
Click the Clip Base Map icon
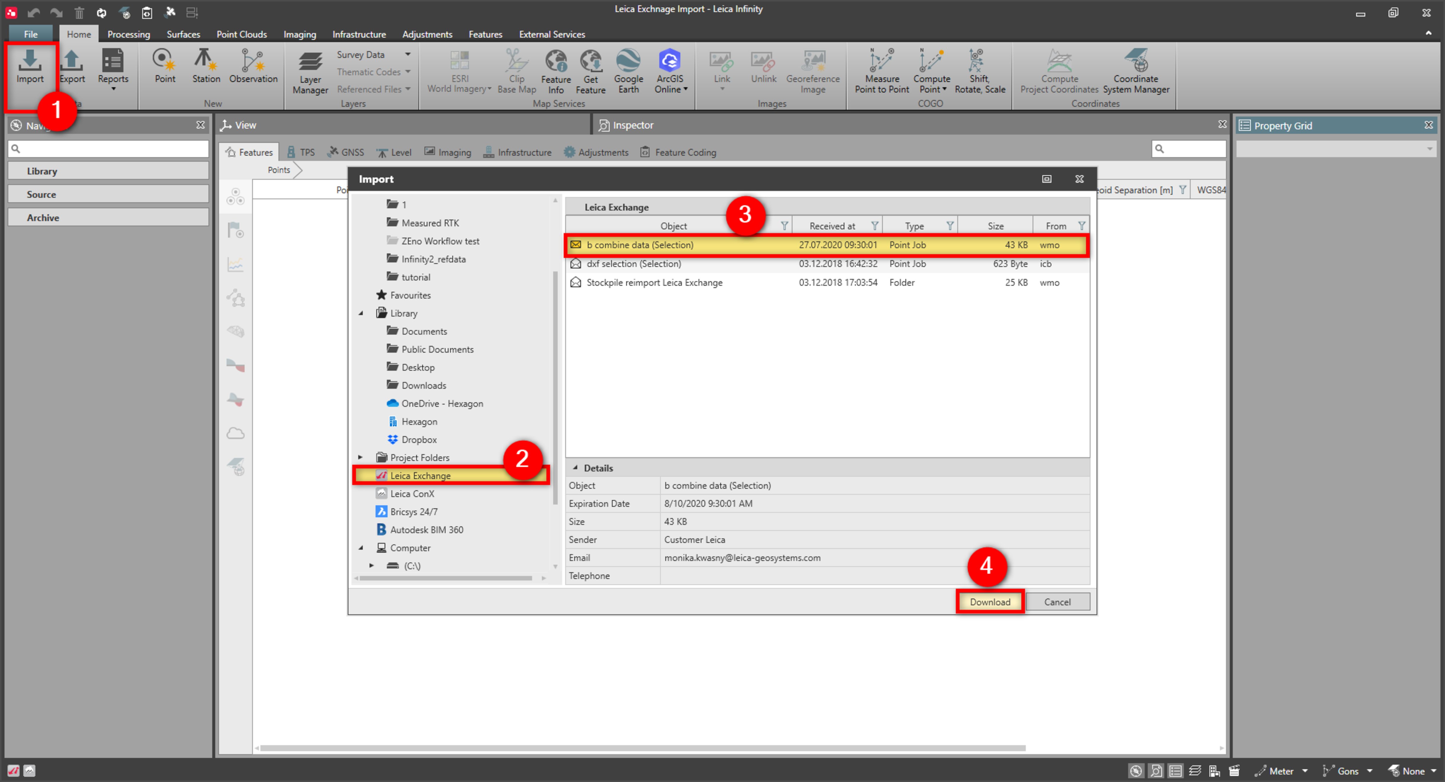click(x=517, y=71)
